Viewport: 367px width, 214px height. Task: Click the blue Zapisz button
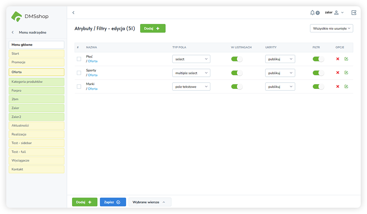pyautogui.click(x=113, y=202)
